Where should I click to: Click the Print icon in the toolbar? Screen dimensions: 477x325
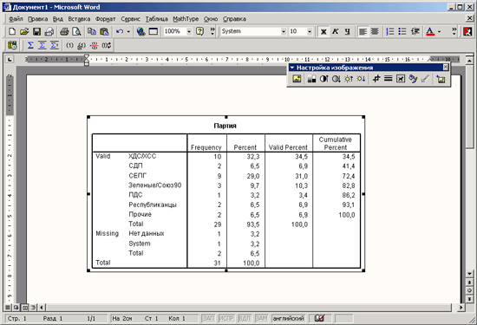point(64,31)
